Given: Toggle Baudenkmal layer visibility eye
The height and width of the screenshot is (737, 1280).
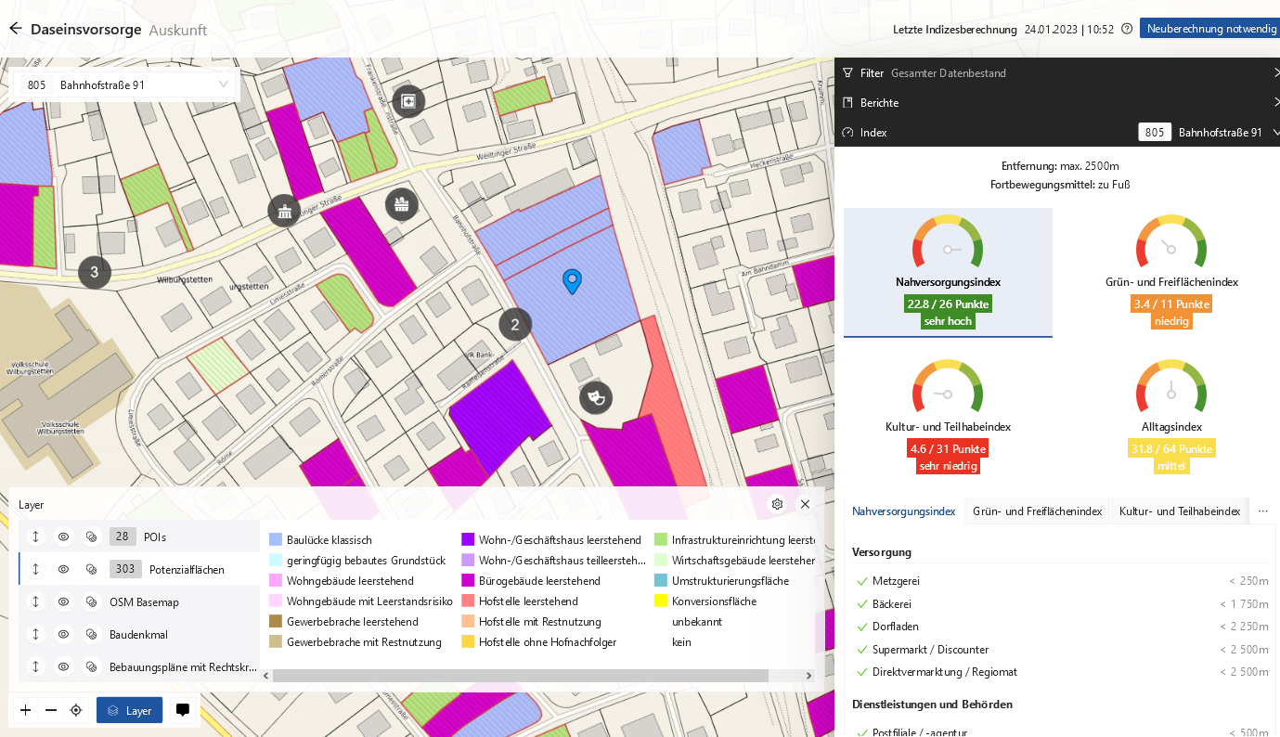Looking at the screenshot, I should (63, 634).
